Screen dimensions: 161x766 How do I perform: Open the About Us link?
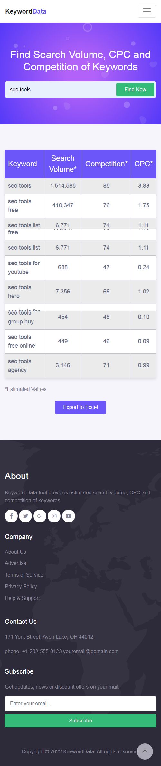pos(15,552)
